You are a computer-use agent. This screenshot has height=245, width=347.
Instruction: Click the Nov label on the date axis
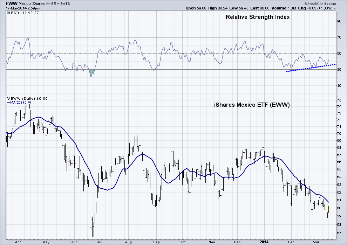click(x=212, y=242)
